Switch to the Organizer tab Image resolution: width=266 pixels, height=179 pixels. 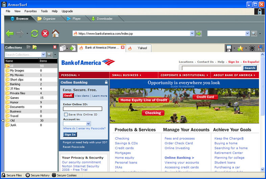point(47,19)
